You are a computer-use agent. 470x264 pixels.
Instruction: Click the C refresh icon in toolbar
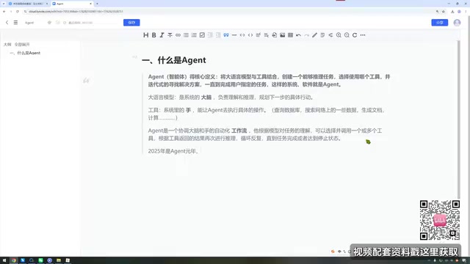click(355, 35)
